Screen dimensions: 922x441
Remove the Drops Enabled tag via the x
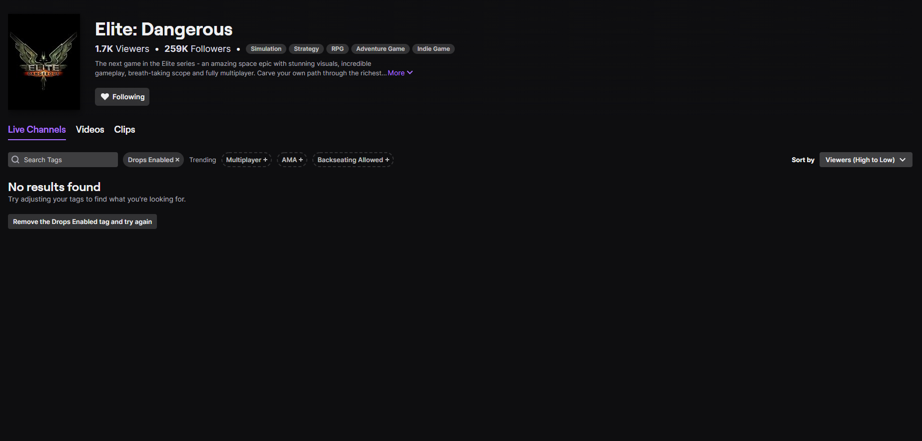point(177,160)
